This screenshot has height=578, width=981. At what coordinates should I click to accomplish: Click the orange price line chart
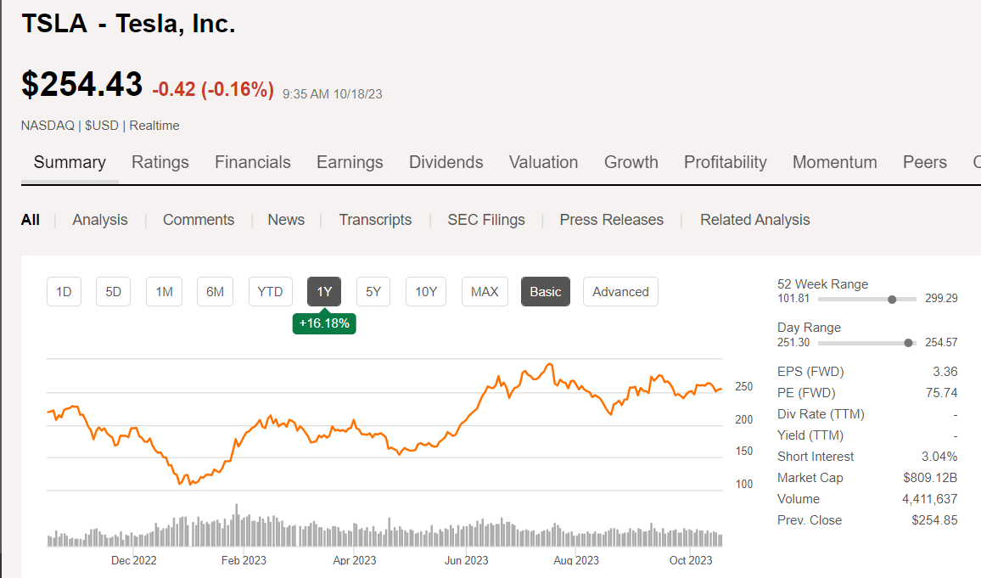click(x=384, y=424)
